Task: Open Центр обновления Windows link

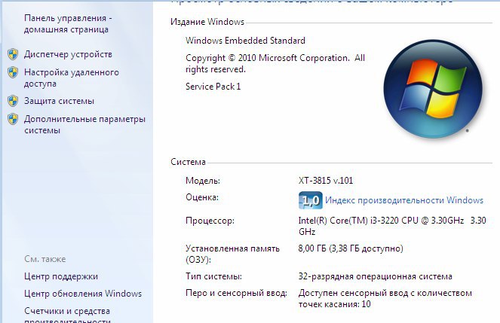Action: click(83, 294)
